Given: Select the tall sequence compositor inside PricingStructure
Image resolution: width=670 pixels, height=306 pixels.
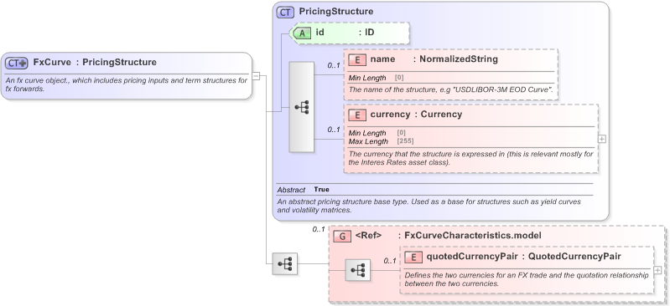Looking at the screenshot, I should click(x=302, y=107).
